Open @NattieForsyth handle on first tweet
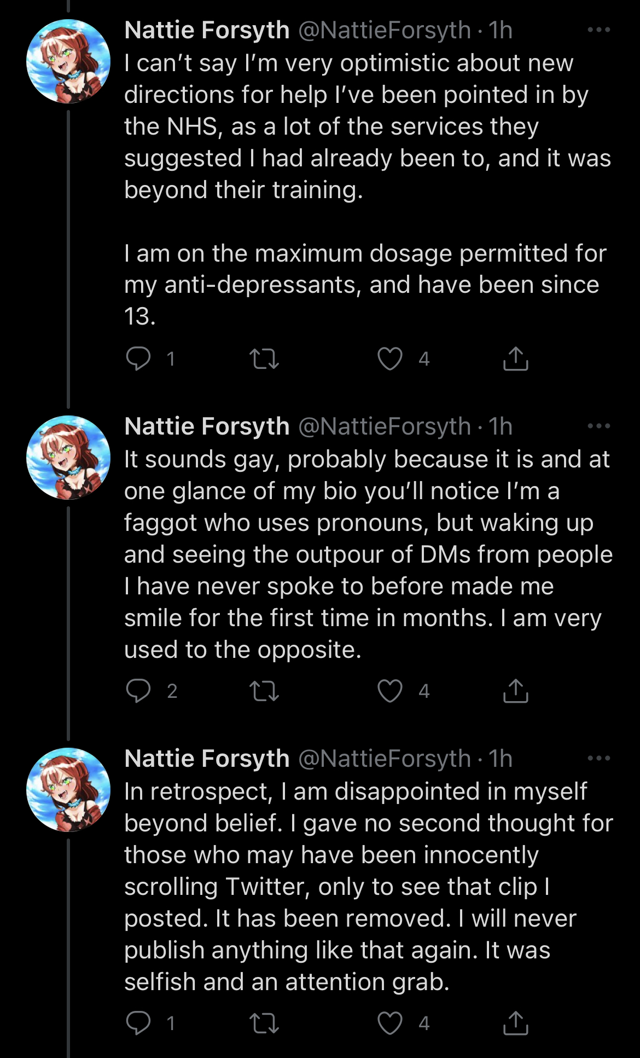The image size is (640, 1058). 385,30
